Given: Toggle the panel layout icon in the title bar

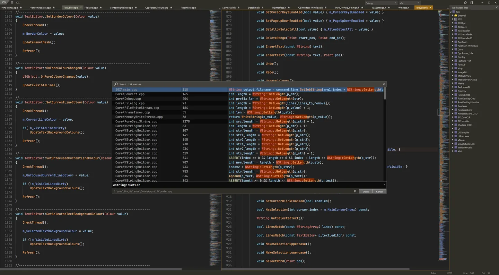Looking at the screenshot, I should pyautogui.click(x=472, y=2).
